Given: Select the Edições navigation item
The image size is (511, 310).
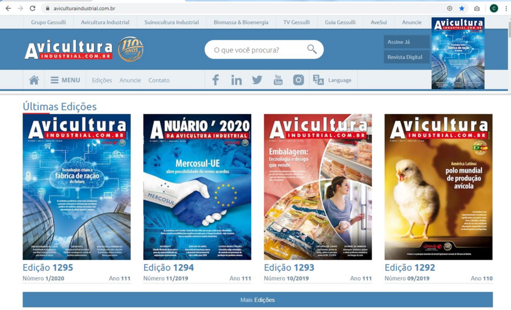Looking at the screenshot, I should click(101, 80).
